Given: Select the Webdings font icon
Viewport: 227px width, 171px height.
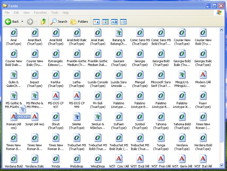Looking at the screenshot, I should (x=77, y=159).
